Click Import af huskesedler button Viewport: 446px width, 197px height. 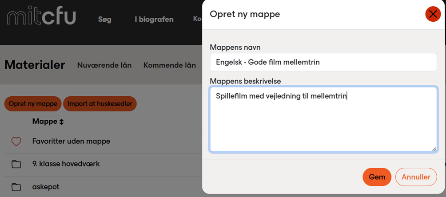(x=100, y=104)
